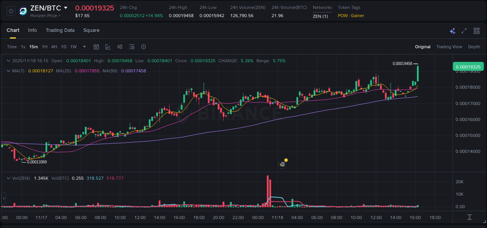487x228 pixels.
Task: Favorite ZEN/BTC with the star icon
Action: pos(11,11)
